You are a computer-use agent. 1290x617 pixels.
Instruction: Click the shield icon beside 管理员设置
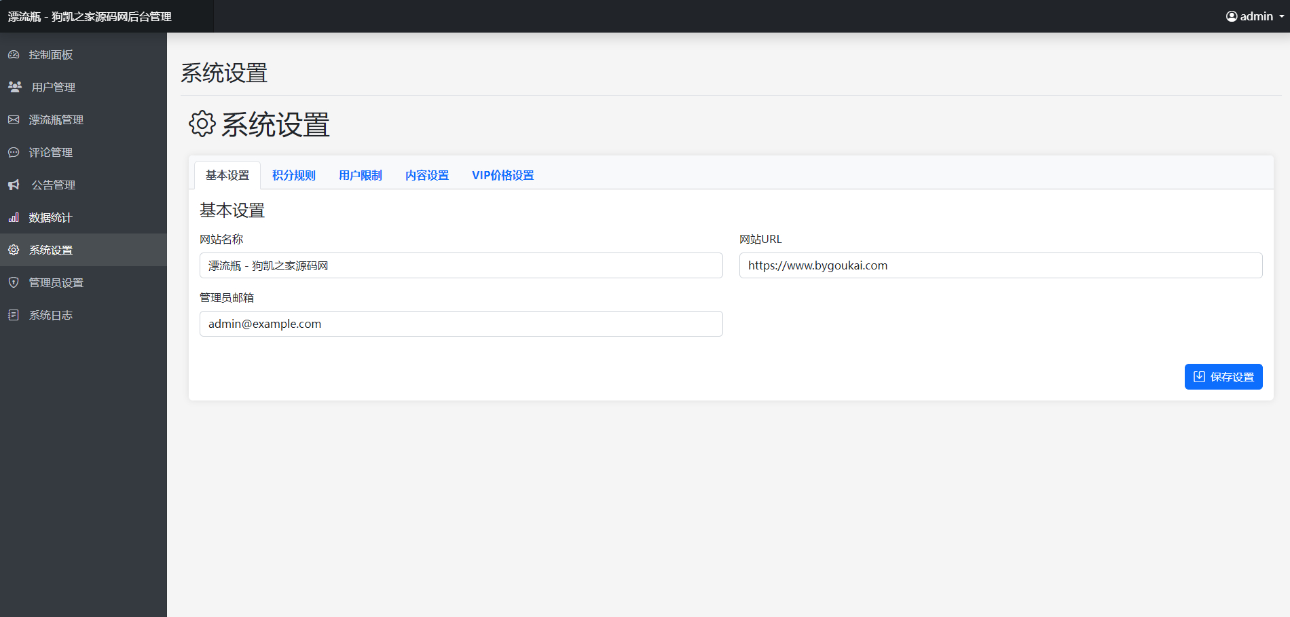tap(14, 282)
